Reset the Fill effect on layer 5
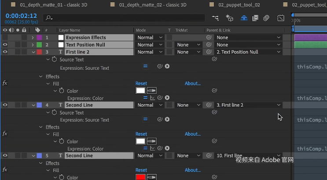Viewport: 327px width, 180px height. [141, 170]
